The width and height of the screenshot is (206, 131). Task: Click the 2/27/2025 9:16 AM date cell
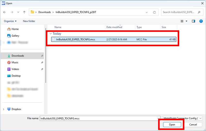117,40
